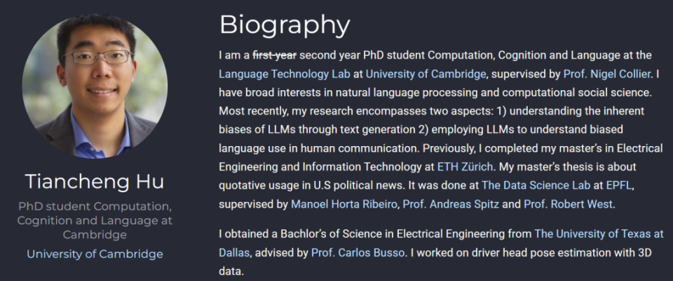Click the Biography heading
Screen dimensions: 673x281
point(285,25)
